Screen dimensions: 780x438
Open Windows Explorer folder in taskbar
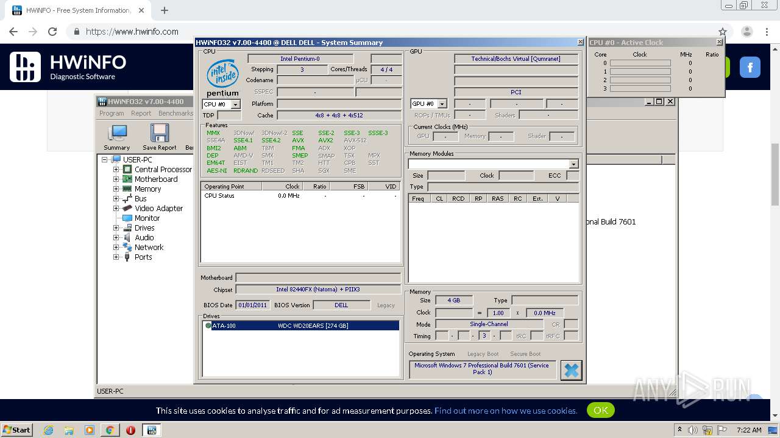[x=69, y=430]
